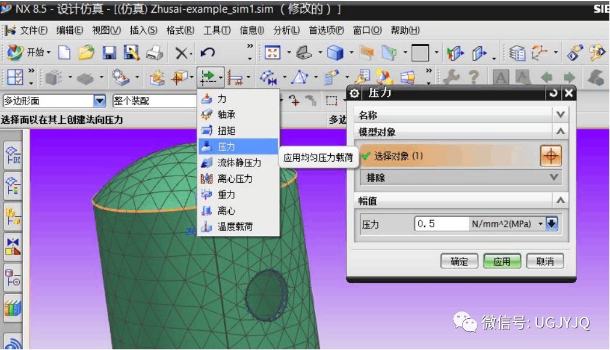
Task: Click the Delete X icon
Action: click(181, 53)
